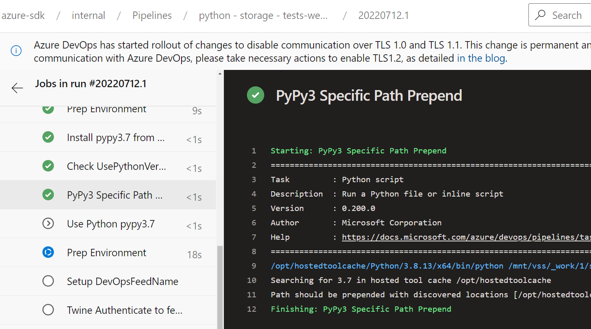Click log line 9 hostedtoolcache python command
Image resolution: width=591 pixels, height=329 pixels.
(431, 266)
